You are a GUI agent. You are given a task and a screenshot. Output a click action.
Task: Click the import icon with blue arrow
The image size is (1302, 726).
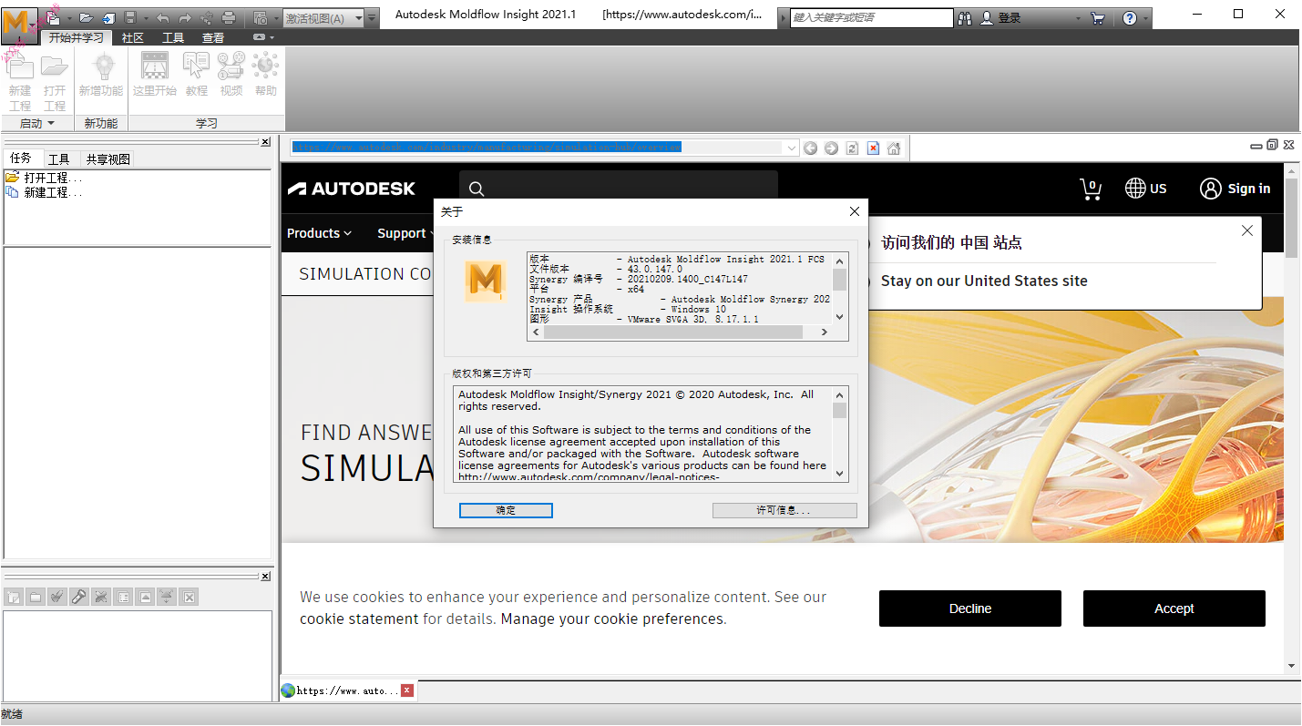click(108, 18)
